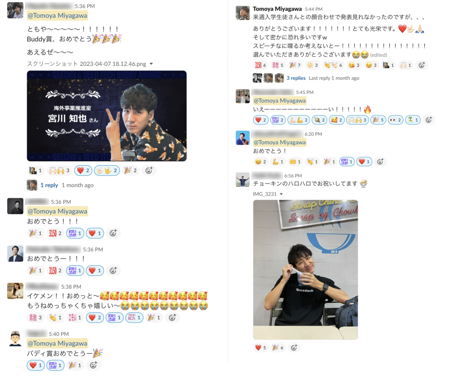Toggle the heart reaction on 5:45 PM message
The image size is (456, 376).
[x=261, y=120]
